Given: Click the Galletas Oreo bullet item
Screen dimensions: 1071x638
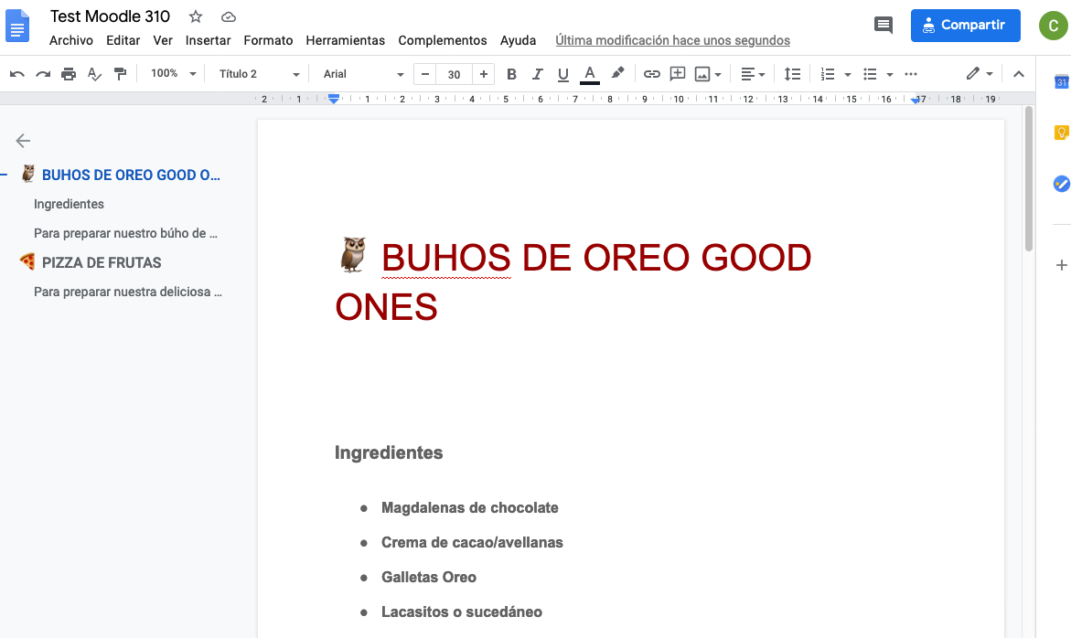Looking at the screenshot, I should click(429, 578).
